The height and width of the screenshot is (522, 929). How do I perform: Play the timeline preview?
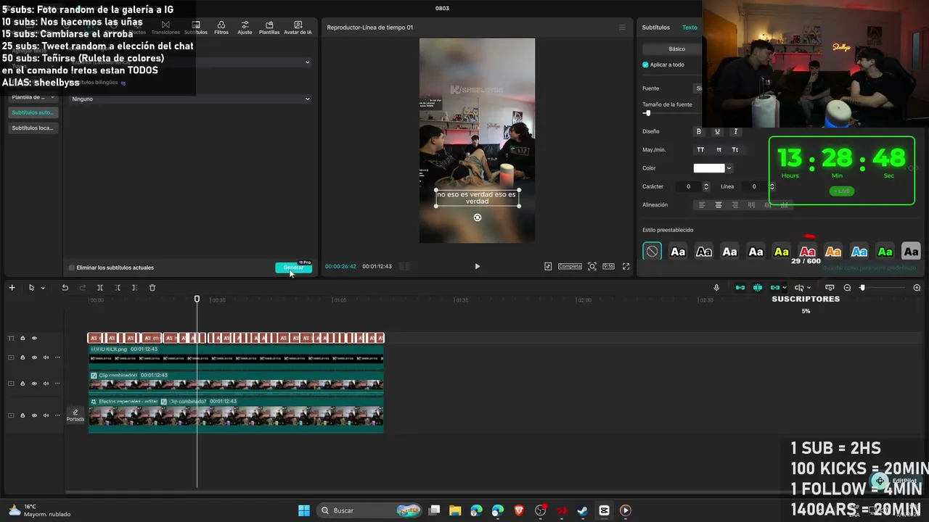click(x=477, y=266)
